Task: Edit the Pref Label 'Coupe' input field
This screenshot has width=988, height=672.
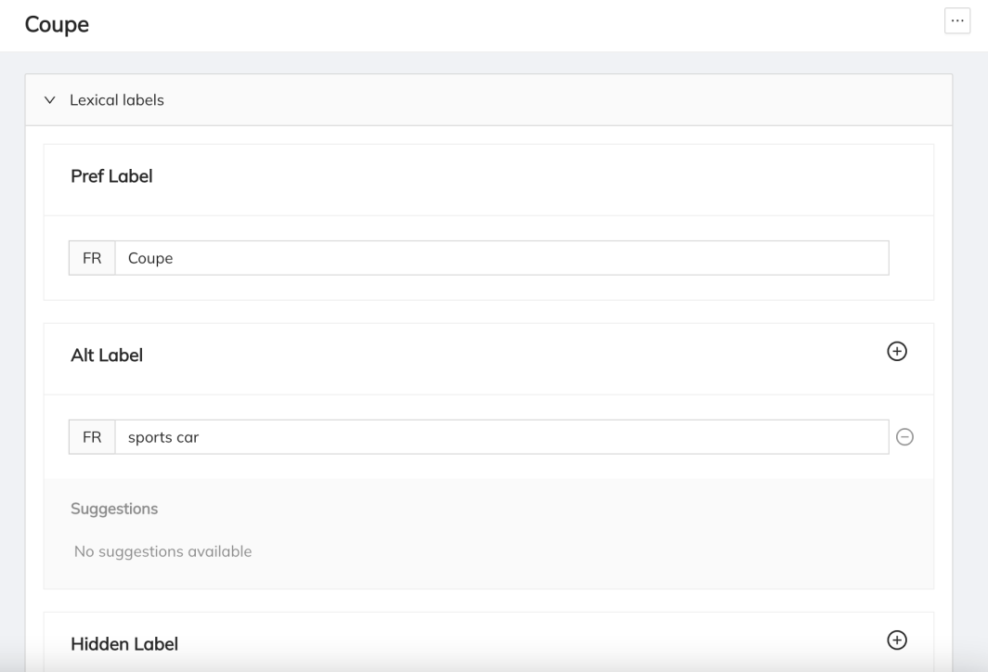Action: (501, 258)
